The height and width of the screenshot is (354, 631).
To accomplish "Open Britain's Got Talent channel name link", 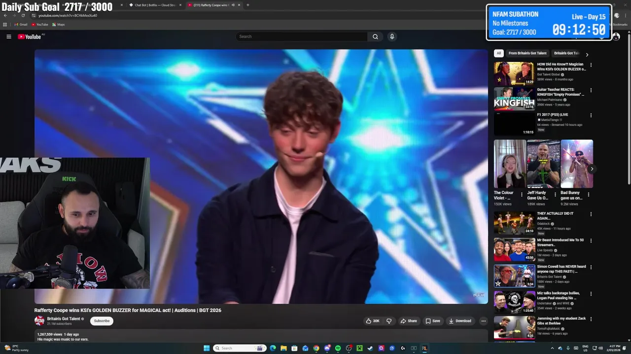I will (x=64, y=319).
